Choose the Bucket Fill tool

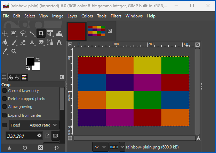(5, 43)
